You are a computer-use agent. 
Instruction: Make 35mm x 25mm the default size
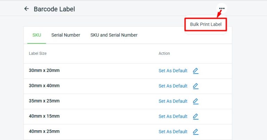point(173,101)
